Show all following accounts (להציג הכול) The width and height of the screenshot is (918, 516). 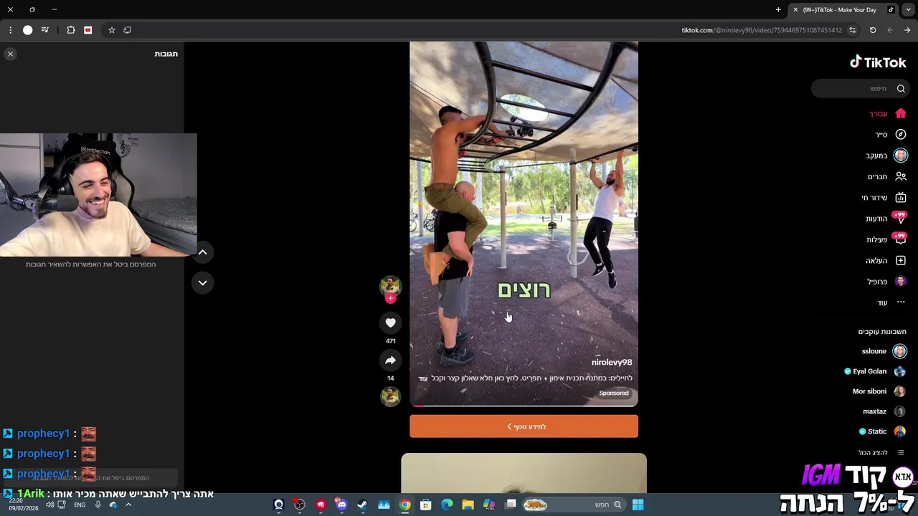click(881, 452)
